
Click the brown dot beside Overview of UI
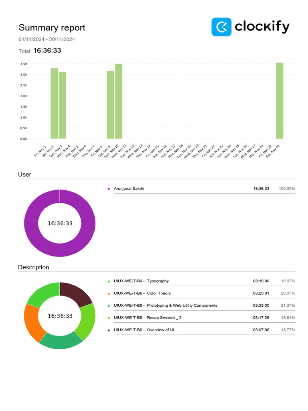click(x=109, y=330)
